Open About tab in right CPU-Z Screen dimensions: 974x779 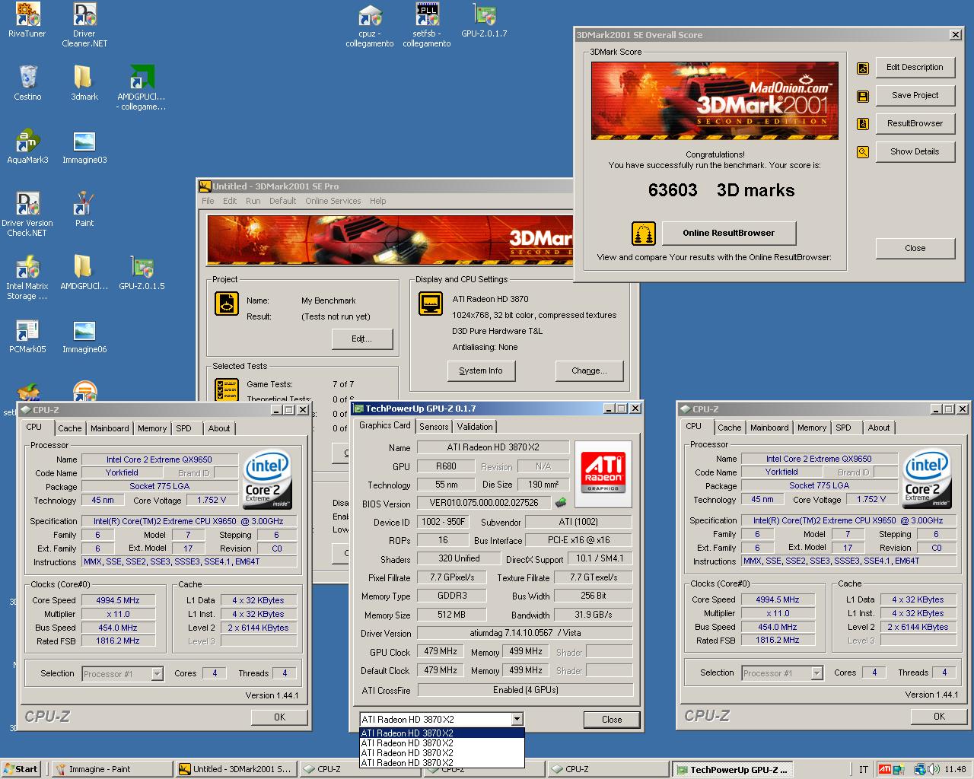point(878,428)
